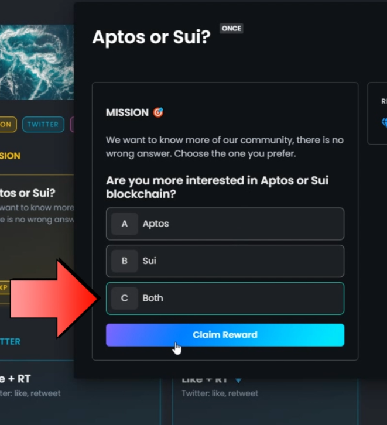Select the yellow filter tag left of TWITTER
The image size is (387, 425).
(7, 124)
